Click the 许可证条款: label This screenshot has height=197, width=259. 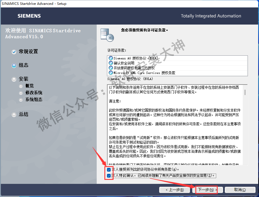tap(117, 51)
